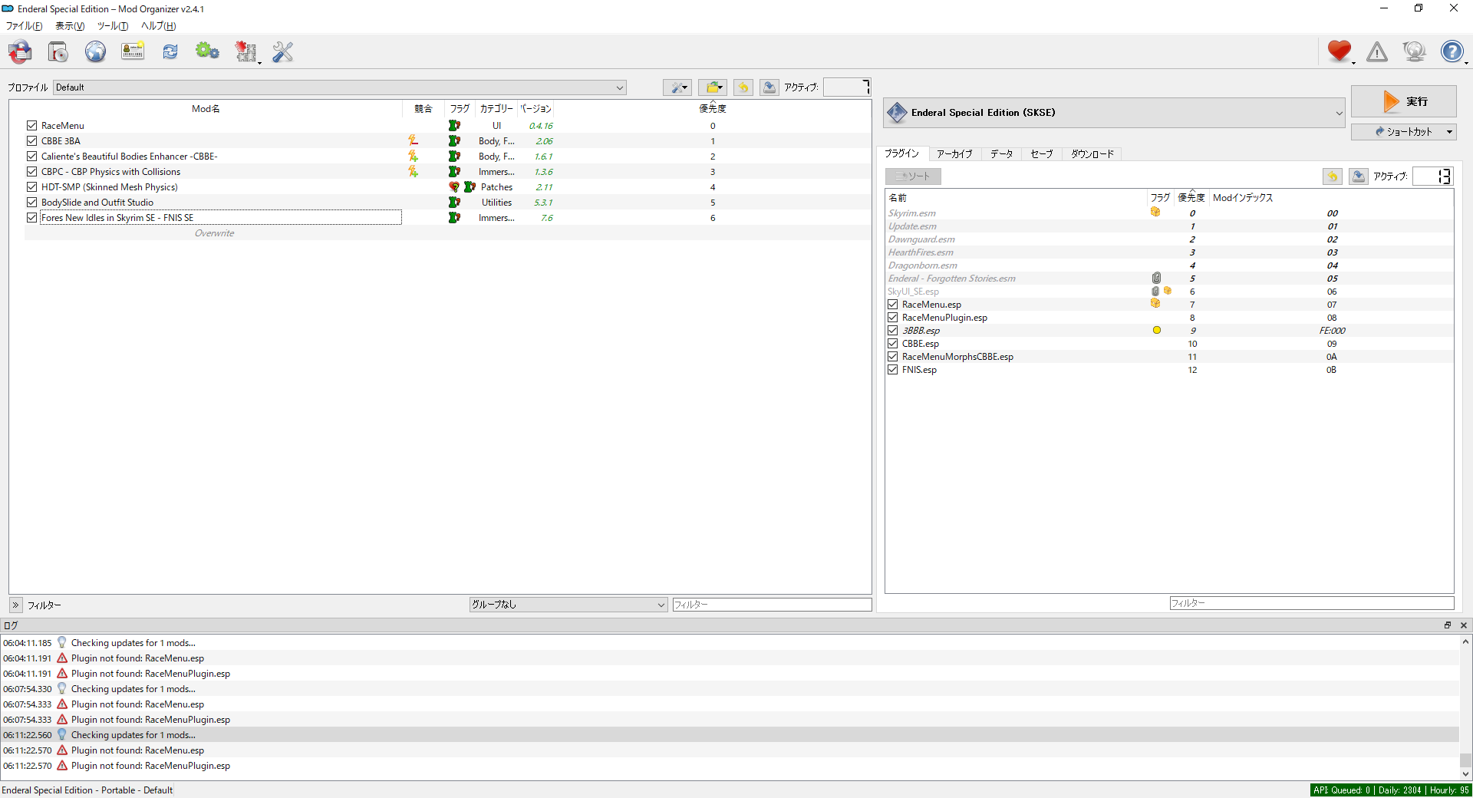1473x798 pixels.
Task: Open the executables gears icon
Action: coord(207,52)
